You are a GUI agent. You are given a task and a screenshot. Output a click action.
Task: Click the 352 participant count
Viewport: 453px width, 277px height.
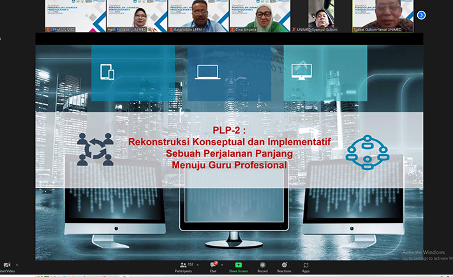190,264
